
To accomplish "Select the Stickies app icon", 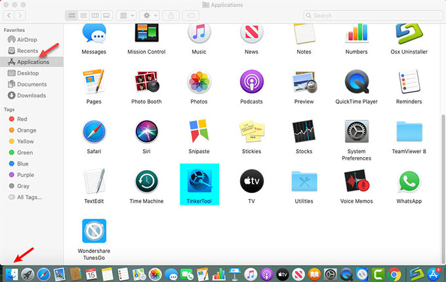I will [x=251, y=132].
